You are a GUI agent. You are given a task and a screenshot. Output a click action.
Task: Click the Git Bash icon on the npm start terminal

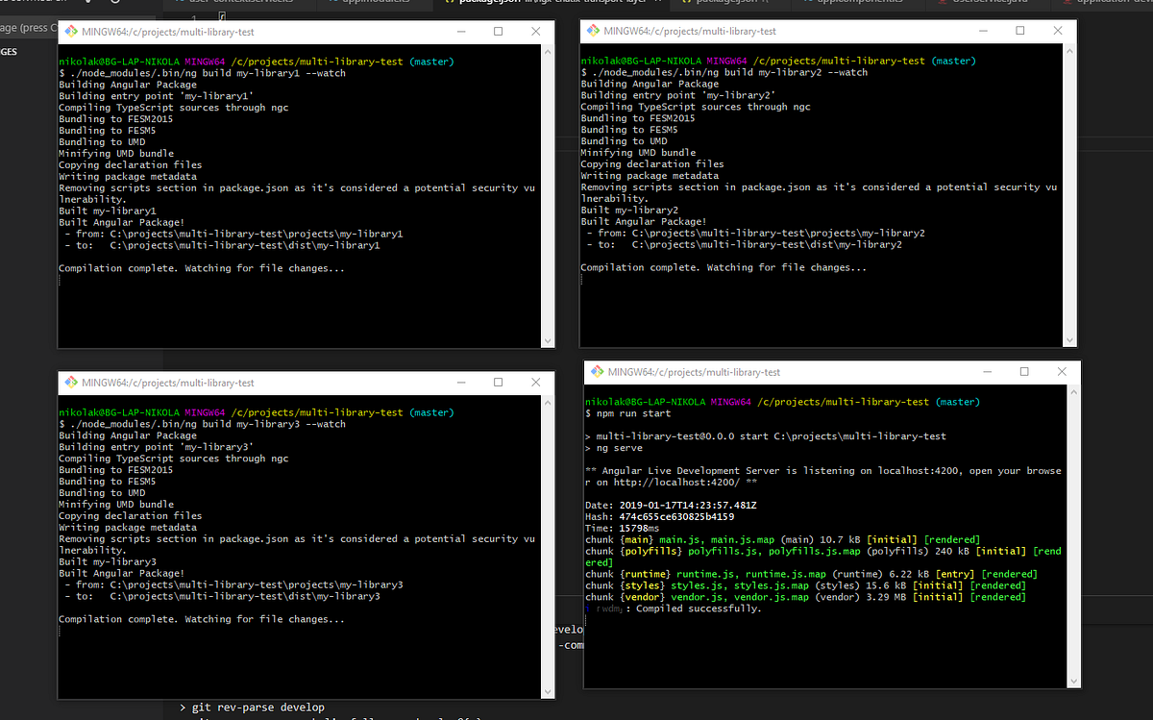(x=597, y=372)
